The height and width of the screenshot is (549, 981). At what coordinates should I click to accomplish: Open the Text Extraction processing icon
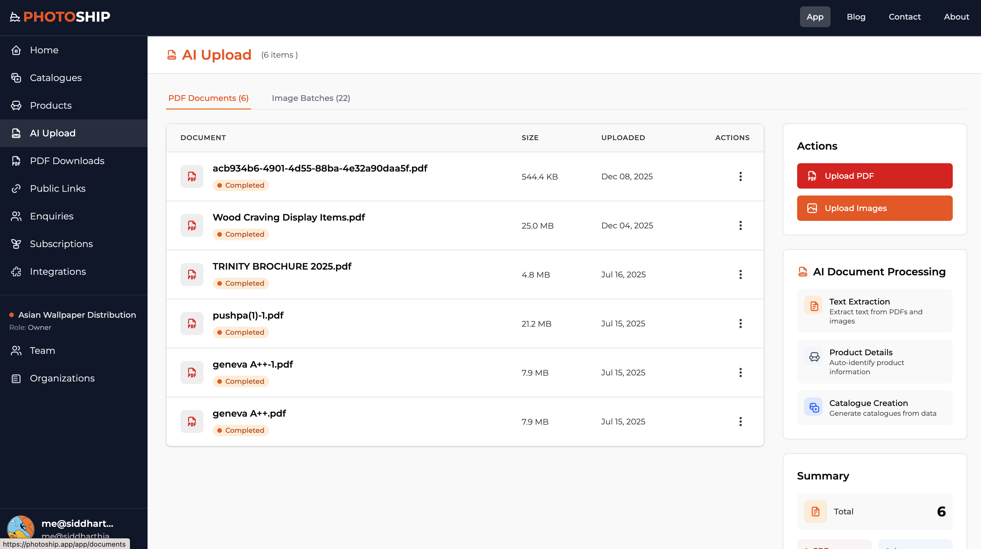pos(814,306)
